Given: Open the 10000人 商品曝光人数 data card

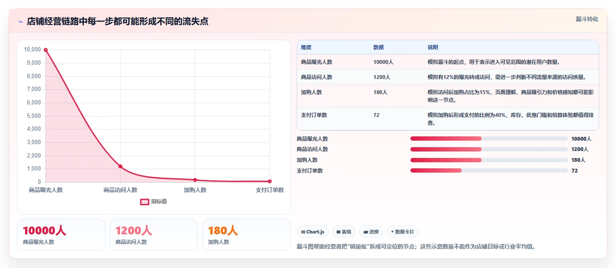Looking at the screenshot, I should tap(61, 235).
